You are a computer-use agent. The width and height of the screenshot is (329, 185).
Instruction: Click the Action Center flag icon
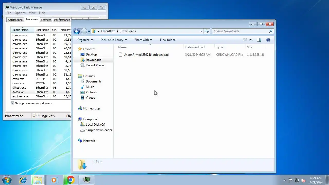(290, 180)
